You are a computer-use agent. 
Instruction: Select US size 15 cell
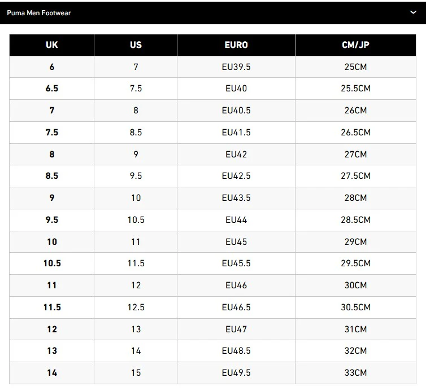(x=136, y=373)
